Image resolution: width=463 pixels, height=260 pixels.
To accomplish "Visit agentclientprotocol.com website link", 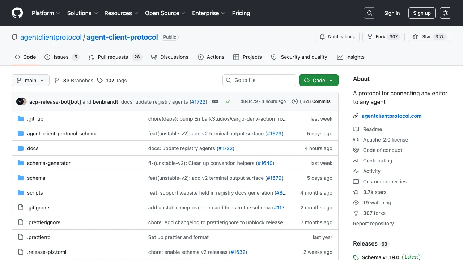I will [391, 116].
